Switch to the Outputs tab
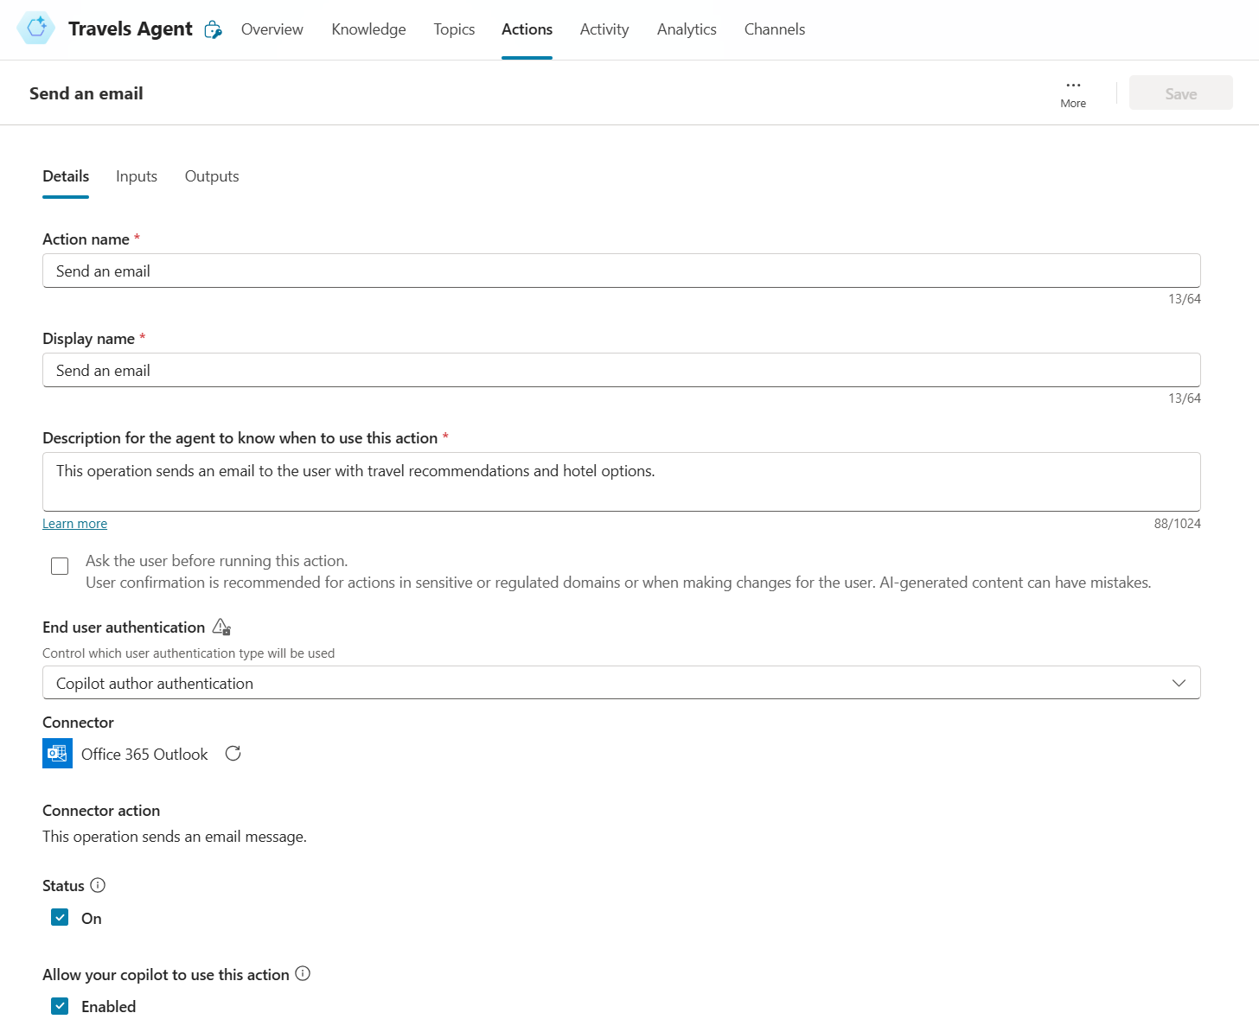The width and height of the screenshot is (1259, 1032). pyautogui.click(x=212, y=176)
